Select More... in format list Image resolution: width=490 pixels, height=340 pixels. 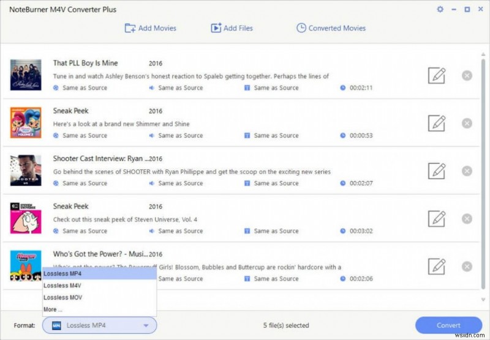click(x=53, y=309)
